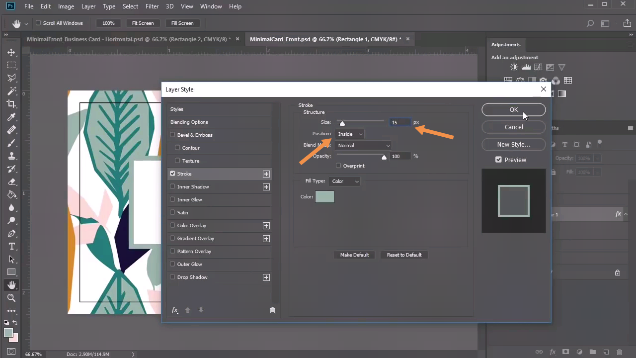Select the Crop tool
Screen dimensions: 636x358
[11, 104]
